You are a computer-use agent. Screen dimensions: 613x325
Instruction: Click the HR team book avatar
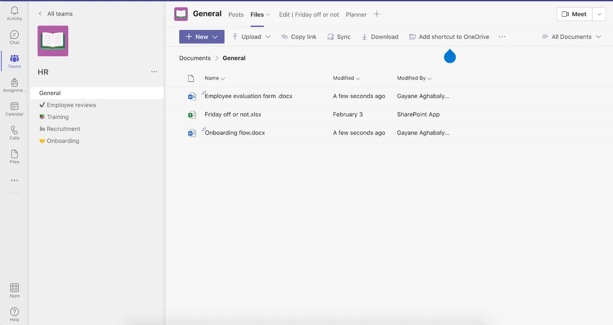53,41
